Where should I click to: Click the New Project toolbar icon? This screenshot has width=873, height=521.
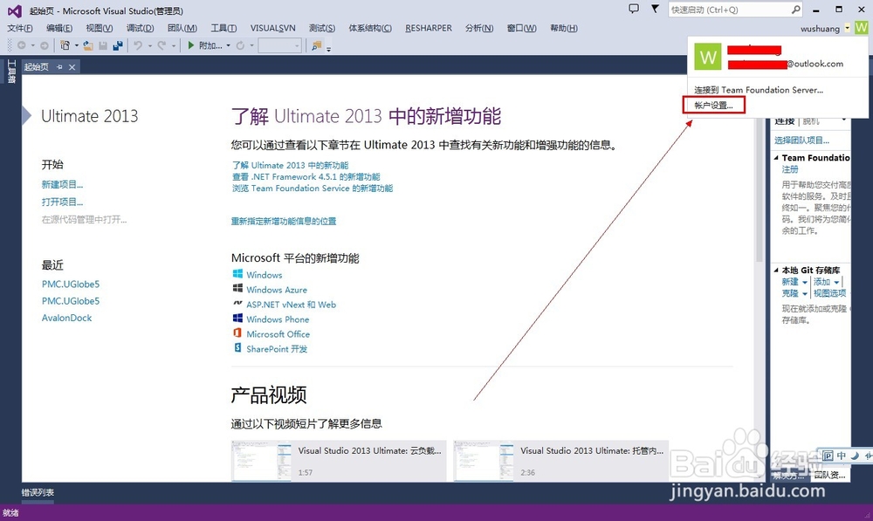pyautogui.click(x=65, y=45)
